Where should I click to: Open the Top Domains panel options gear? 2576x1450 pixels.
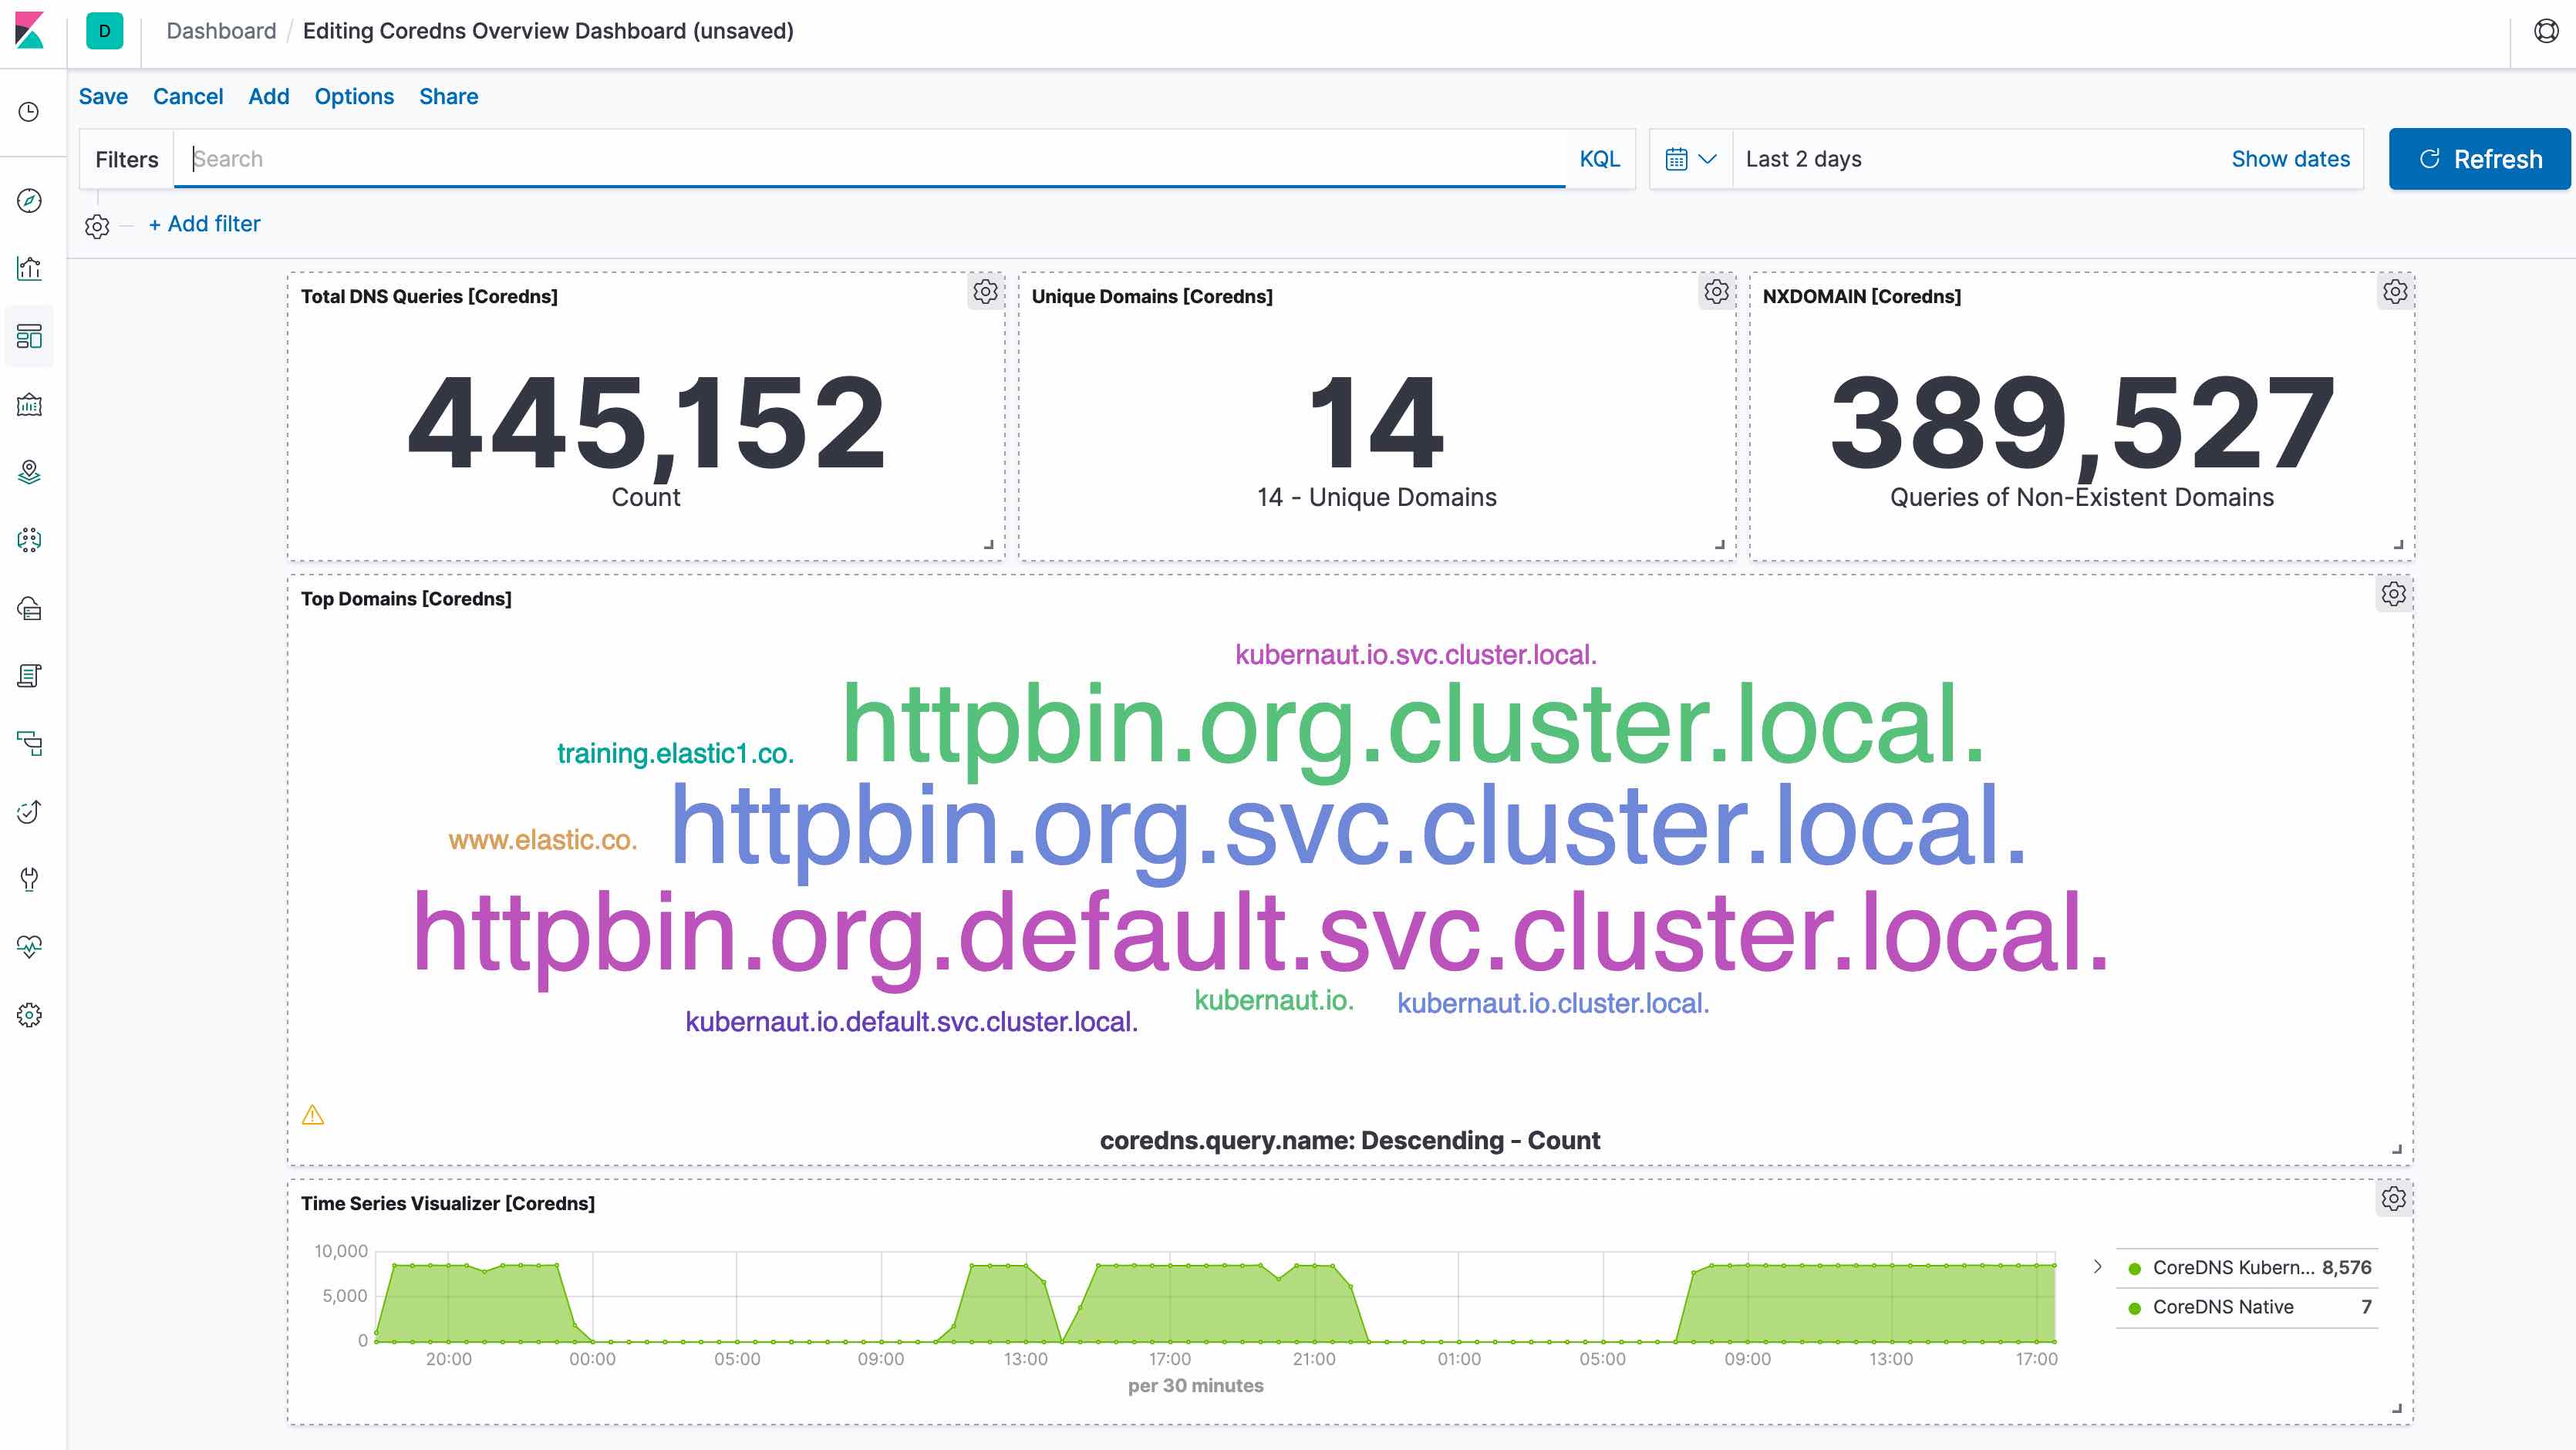(x=2394, y=593)
